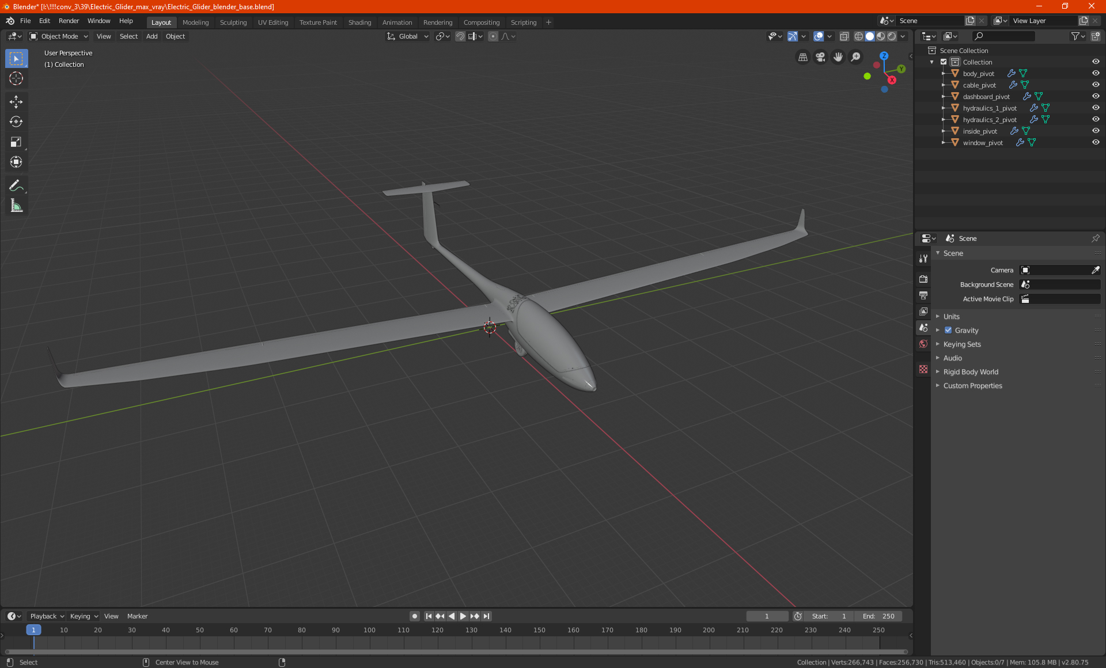Switch to Modeling workspace tab
This screenshot has width=1106, height=668.
click(x=195, y=22)
